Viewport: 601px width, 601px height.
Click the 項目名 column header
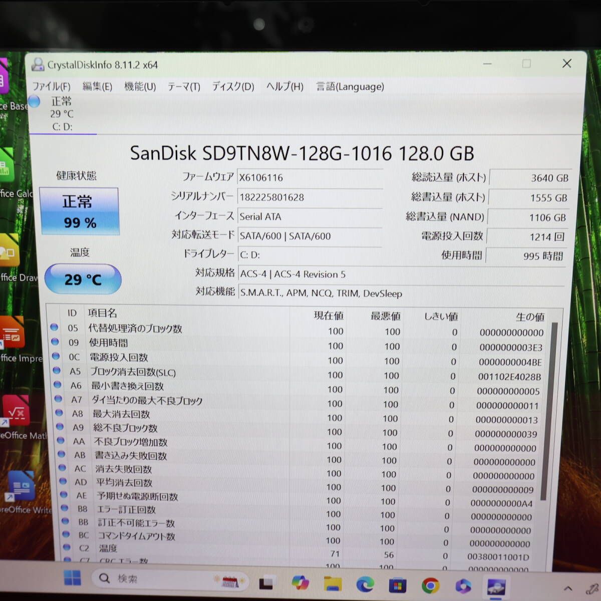[103, 313]
